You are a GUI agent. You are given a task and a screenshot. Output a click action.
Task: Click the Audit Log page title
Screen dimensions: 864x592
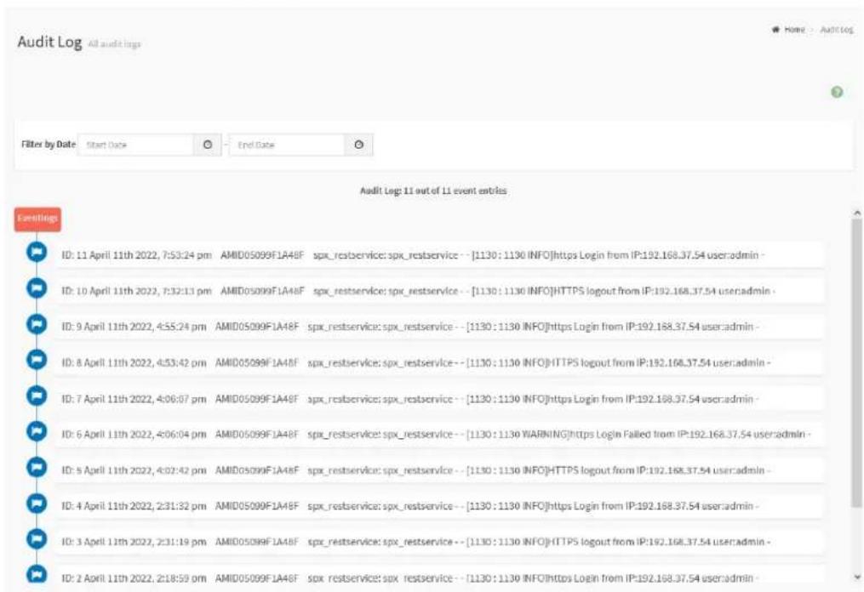pyautogui.click(x=49, y=42)
